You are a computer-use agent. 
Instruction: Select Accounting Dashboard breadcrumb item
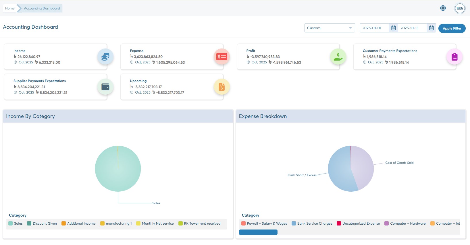click(x=42, y=8)
